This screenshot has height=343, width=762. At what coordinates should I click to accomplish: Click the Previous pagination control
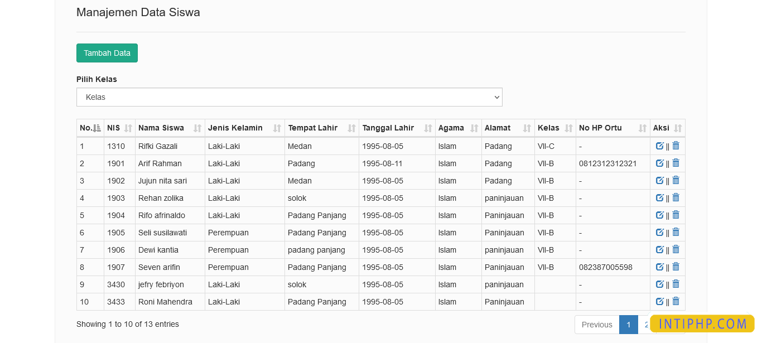pos(596,324)
